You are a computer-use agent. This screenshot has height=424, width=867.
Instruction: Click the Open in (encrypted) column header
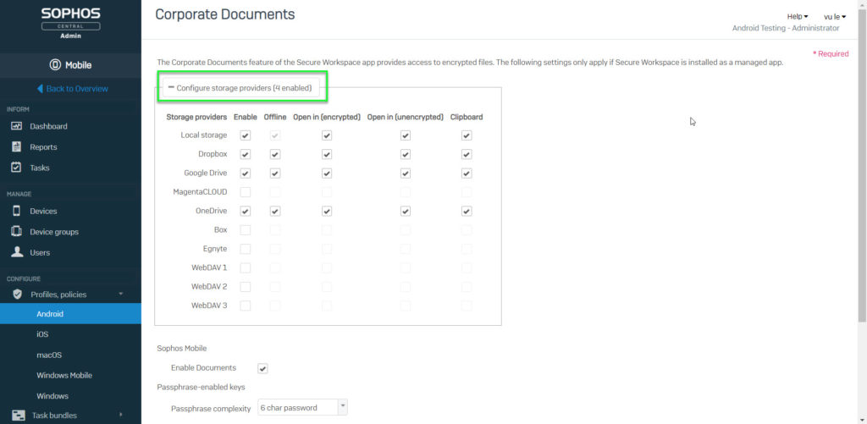pos(327,117)
